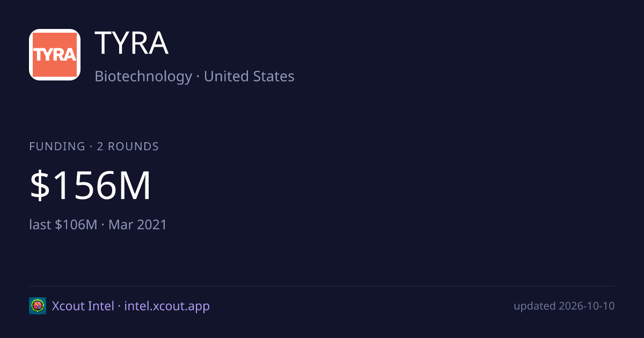Click the word 'updated' in footer
Viewport: 644px width, 338px height.
point(534,306)
